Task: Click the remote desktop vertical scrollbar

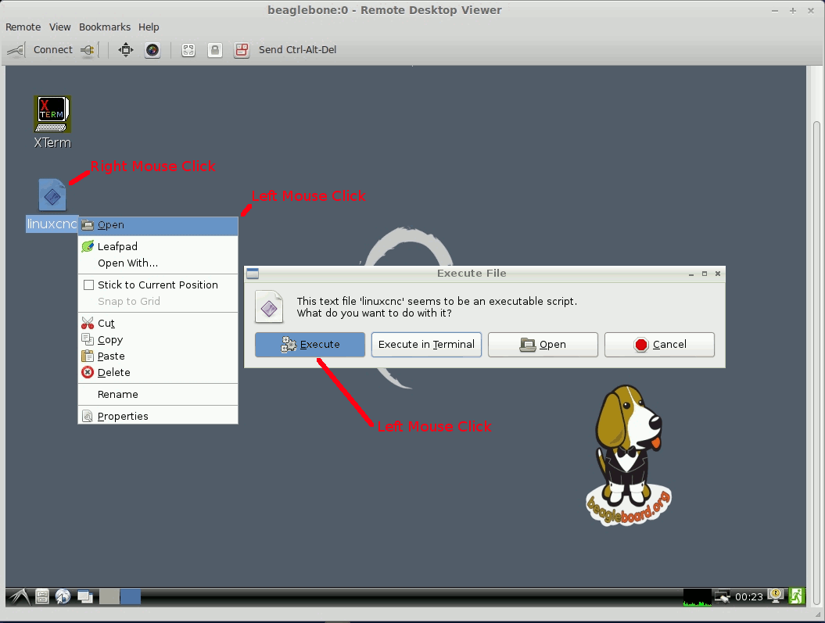Action: (x=816, y=363)
